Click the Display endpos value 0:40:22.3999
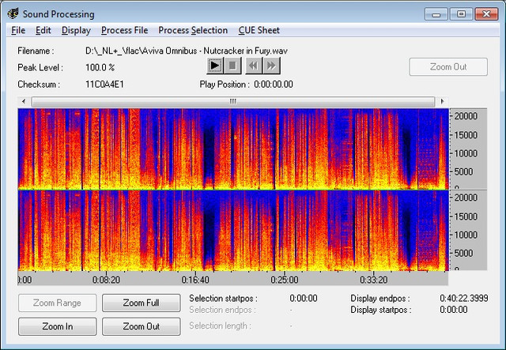 pyautogui.click(x=464, y=299)
